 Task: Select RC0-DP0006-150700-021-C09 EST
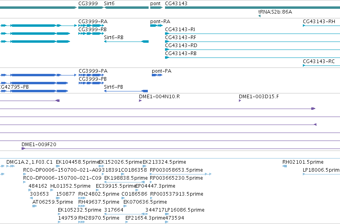[x=62, y=178]
